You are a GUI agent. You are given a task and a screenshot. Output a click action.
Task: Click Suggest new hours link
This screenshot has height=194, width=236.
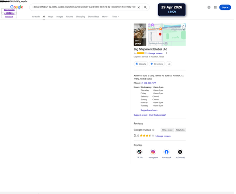click(x=149, y=110)
